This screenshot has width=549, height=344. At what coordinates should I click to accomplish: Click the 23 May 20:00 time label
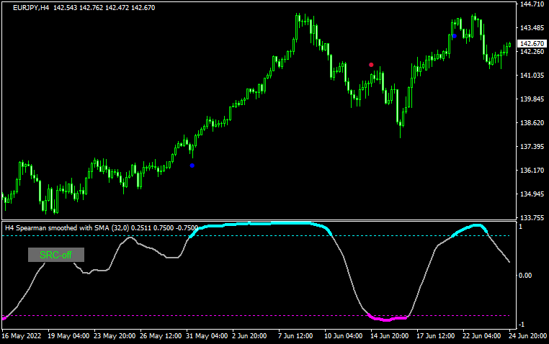coord(115,336)
